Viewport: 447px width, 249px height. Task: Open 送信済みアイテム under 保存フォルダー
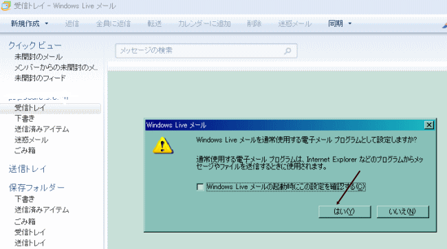(42, 210)
